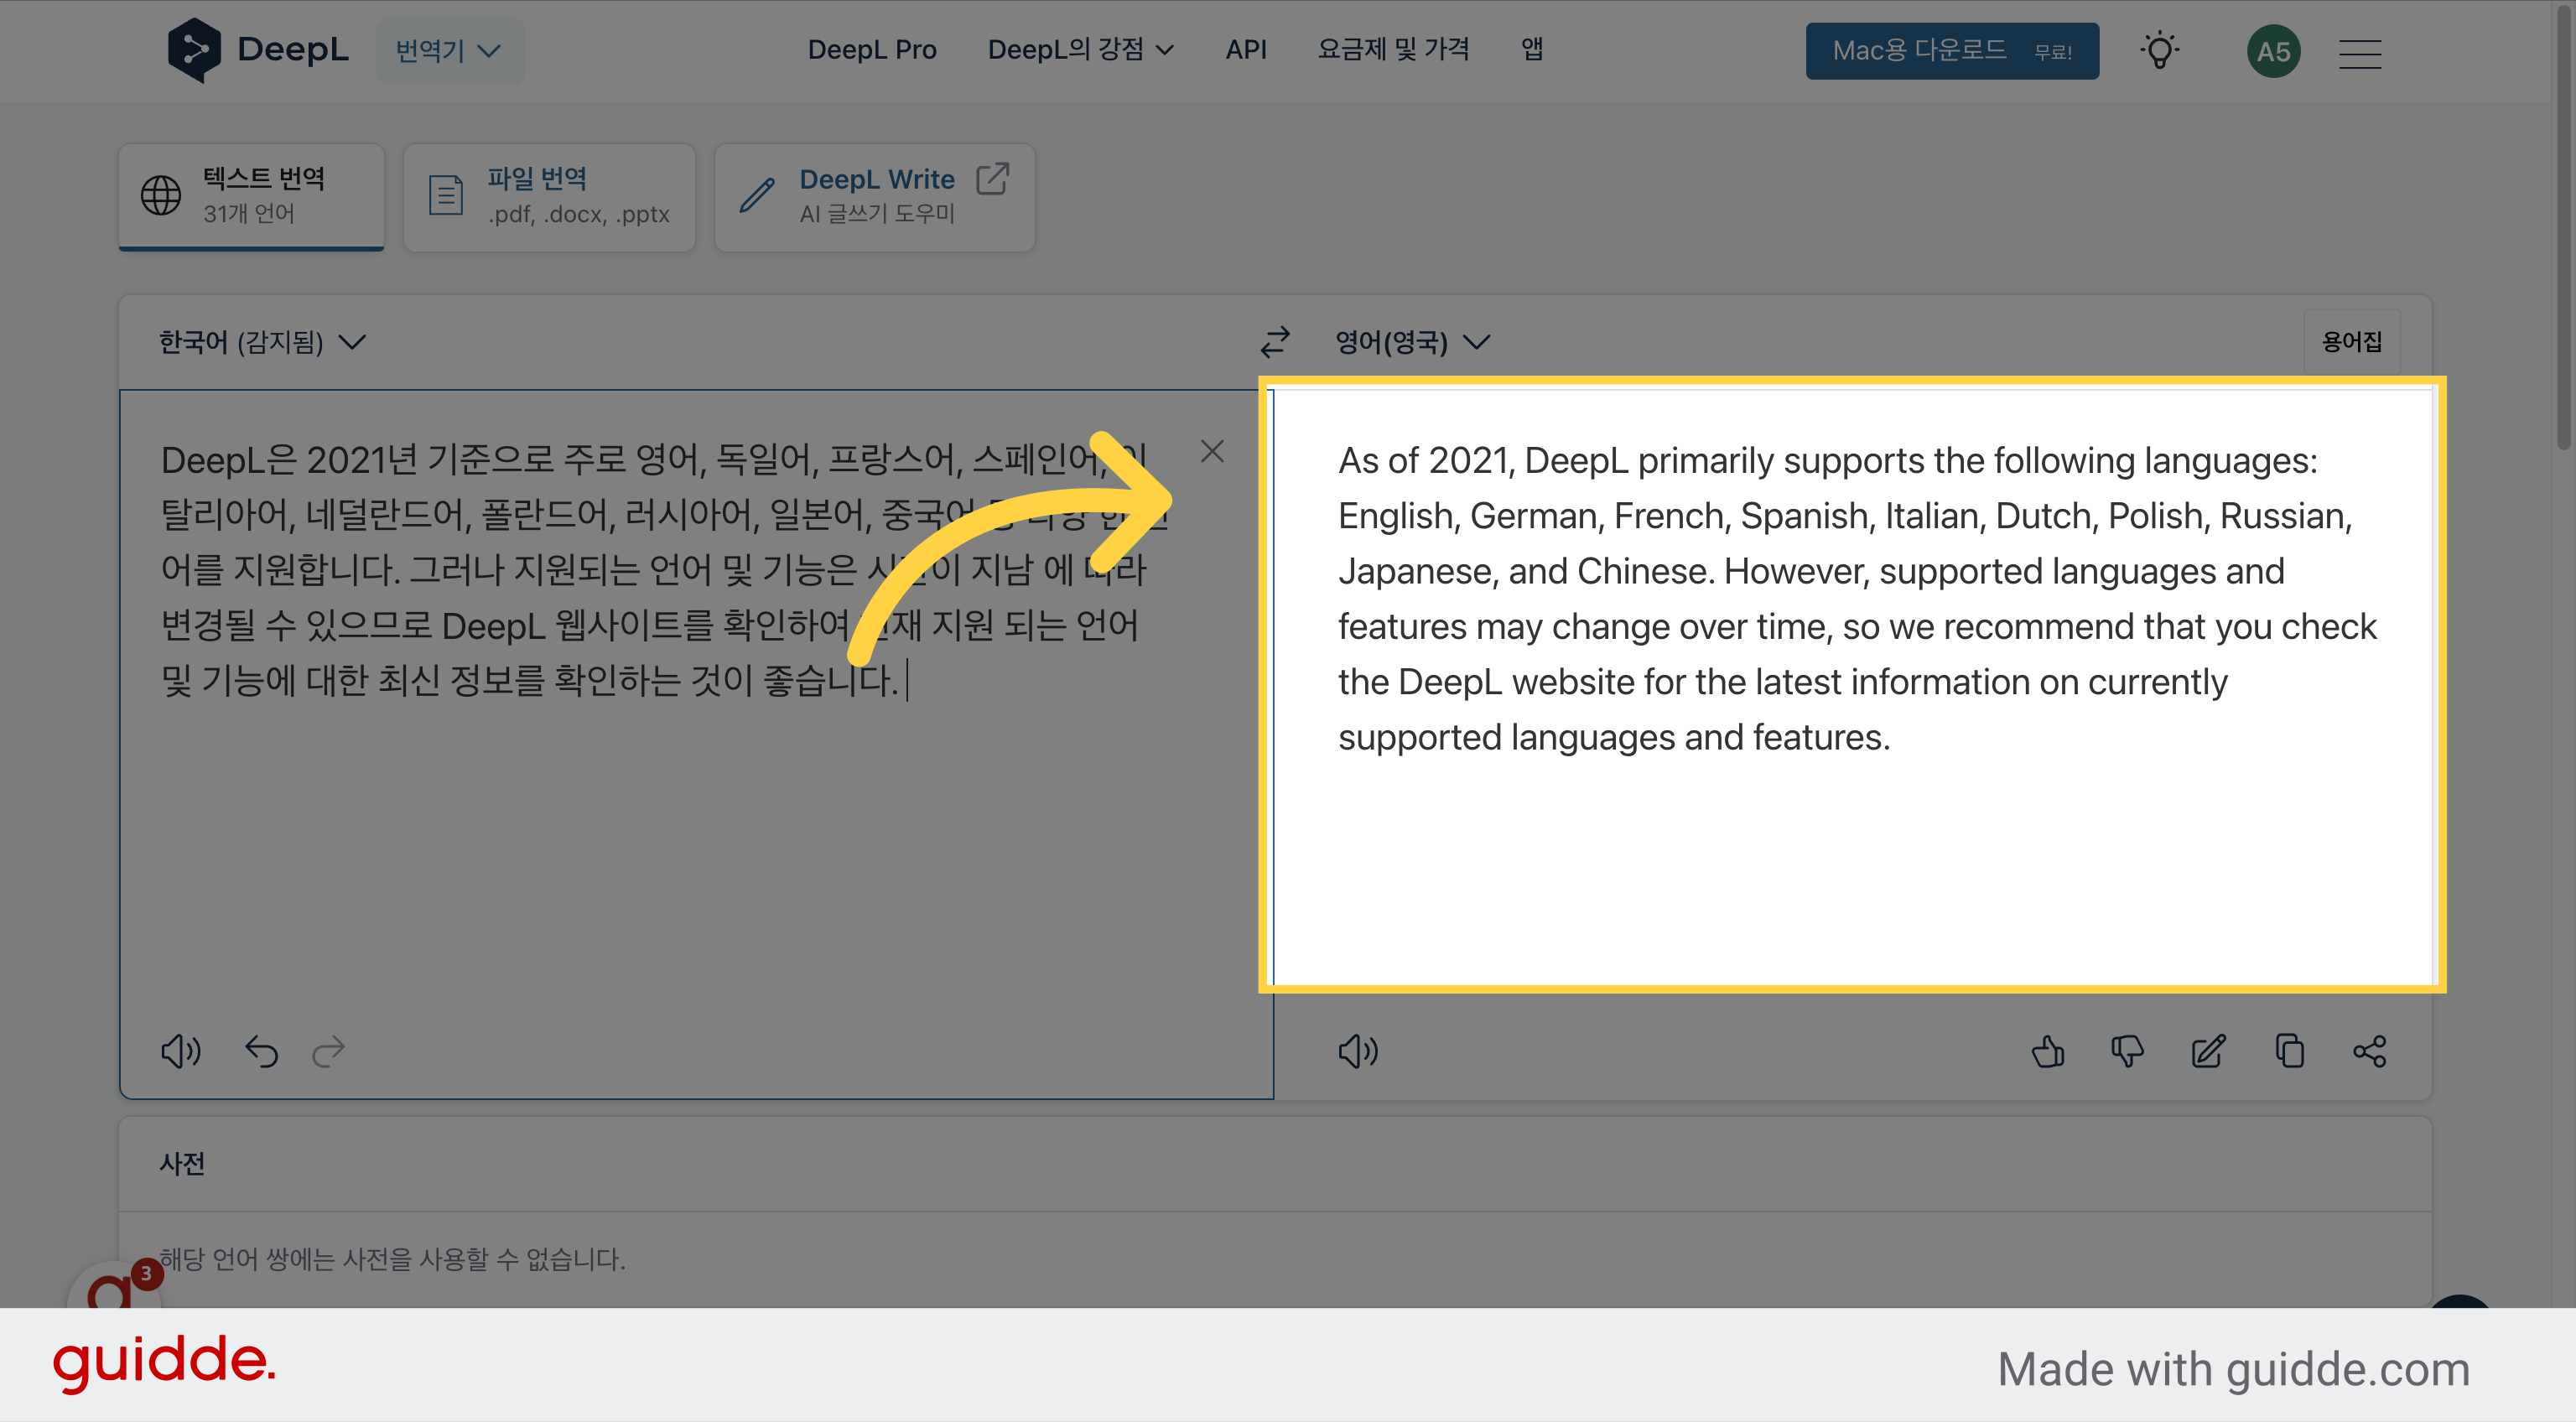Click the document icon on 파일 번역
Image resolution: width=2576 pixels, height=1422 pixels.
tap(446, 195)
